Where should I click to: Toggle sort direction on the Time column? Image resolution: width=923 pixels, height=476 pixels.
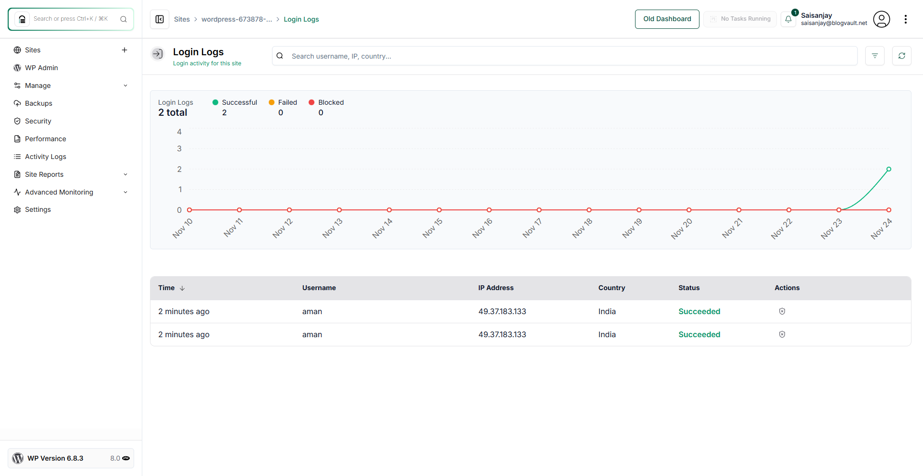point(182,288)
